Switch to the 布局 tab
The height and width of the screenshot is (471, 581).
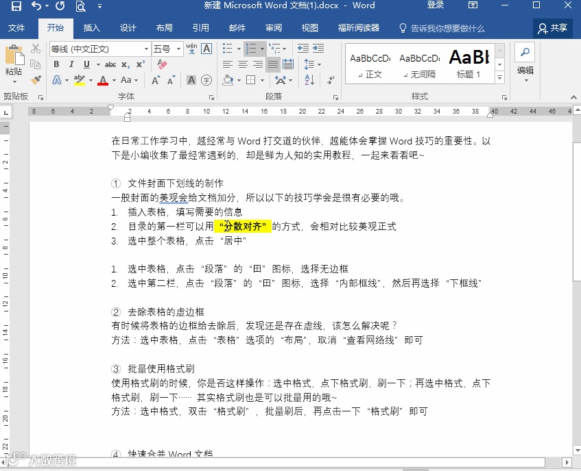tap(164, 28)
